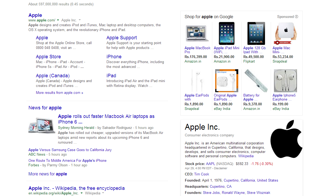Image resolution: width=326 pixels, height=196 pixels.
Task: Open the Apple MacBook Pro shopping title
Action: (x=197, y=50)
